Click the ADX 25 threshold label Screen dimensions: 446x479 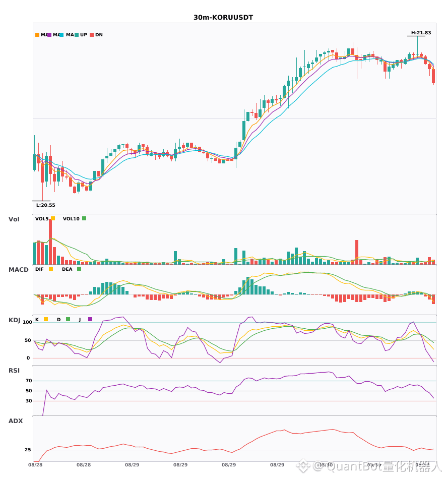[x=28, y=450]
